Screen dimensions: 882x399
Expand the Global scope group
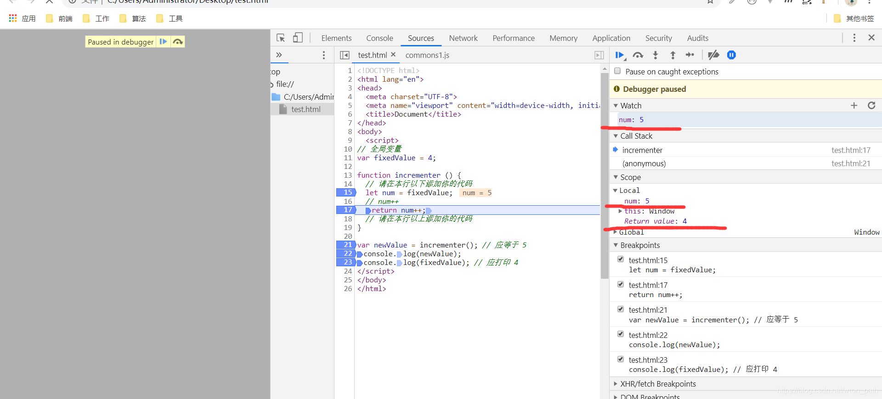coord(616,232)
